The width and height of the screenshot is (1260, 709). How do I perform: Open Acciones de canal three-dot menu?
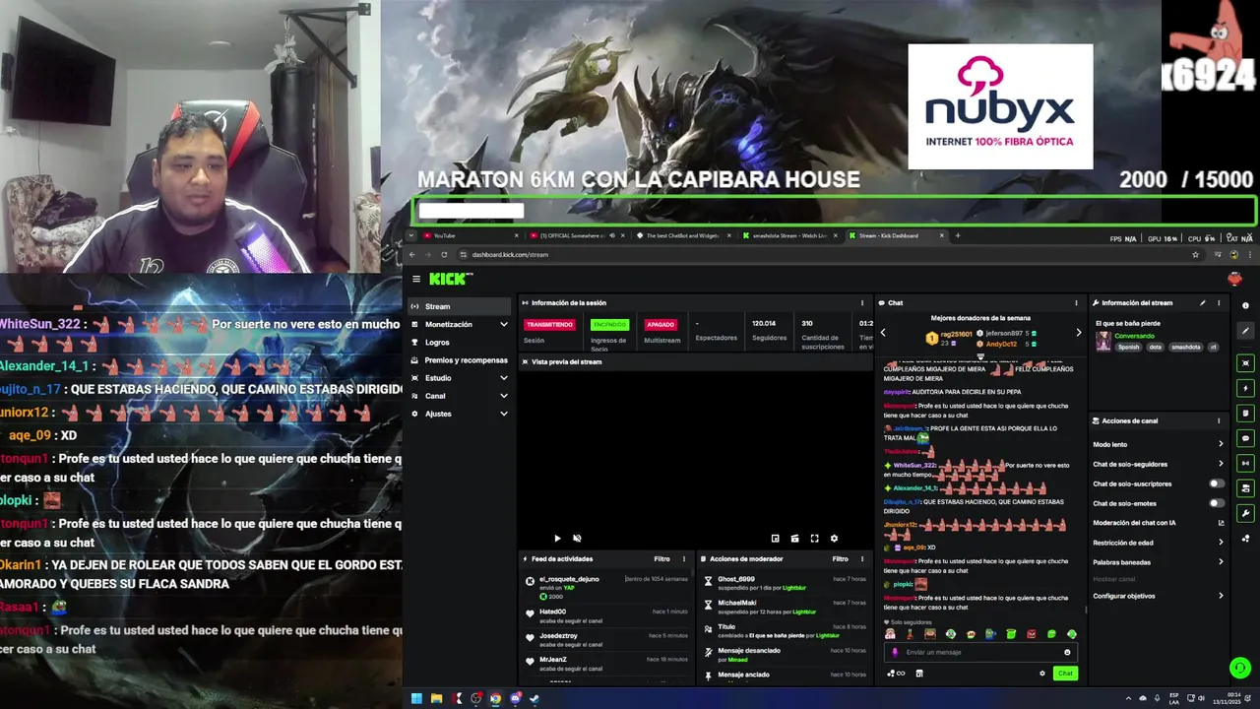tap(1219, 420)
